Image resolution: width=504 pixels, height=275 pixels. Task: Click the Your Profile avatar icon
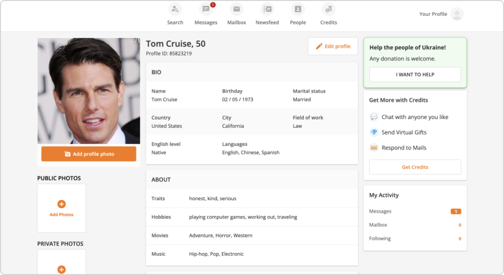pos(457,14)
